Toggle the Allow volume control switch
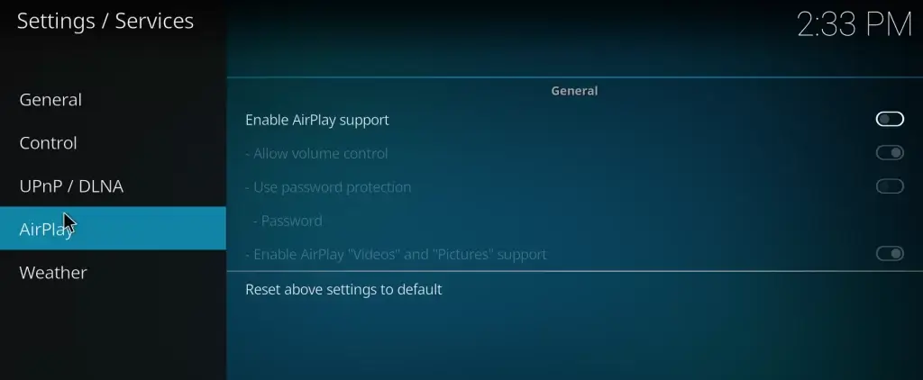Image resolution: width=923 pixels, height=380 pixels. (x=890, y=153)
